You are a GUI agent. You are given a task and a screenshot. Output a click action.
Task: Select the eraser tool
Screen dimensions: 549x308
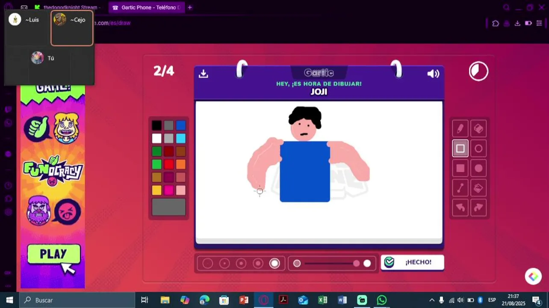[x=478, y=128]
